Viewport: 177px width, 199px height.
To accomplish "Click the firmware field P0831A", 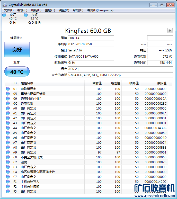I will pyautogui.click(x=91, y=38).
